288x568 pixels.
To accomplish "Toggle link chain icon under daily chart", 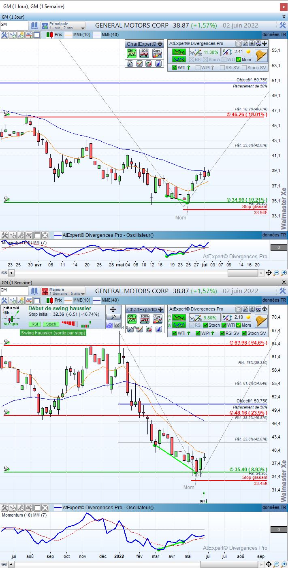I will 4,273.
